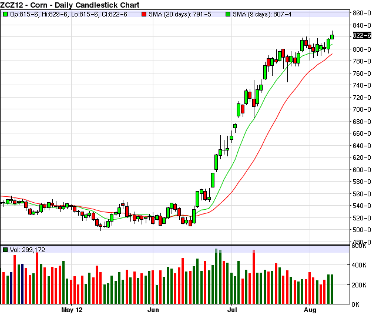Click the 'Jun' date axis label
Viewport: 376px width, 315px height.
coord(153,310)
